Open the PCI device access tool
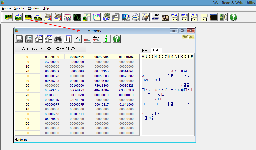This screenshot has width=256, height=150. [9, 17]
